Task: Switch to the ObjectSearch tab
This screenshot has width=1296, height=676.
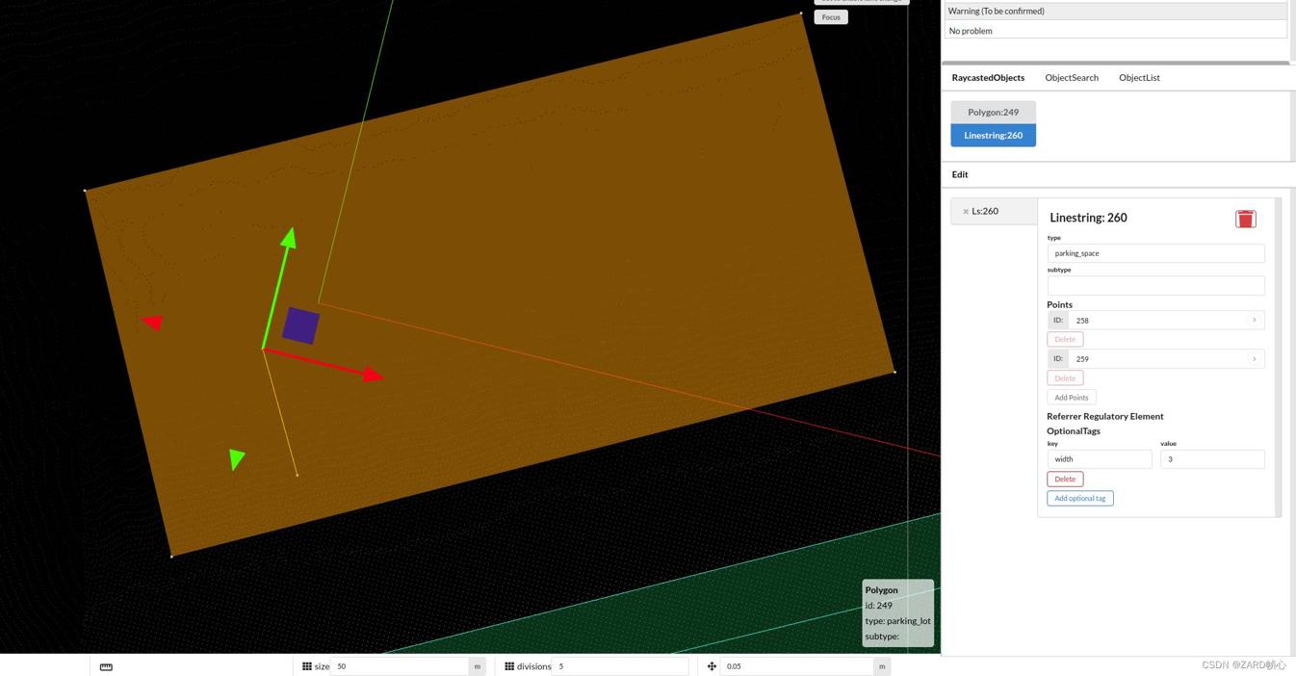Action: click(1071, 78)
